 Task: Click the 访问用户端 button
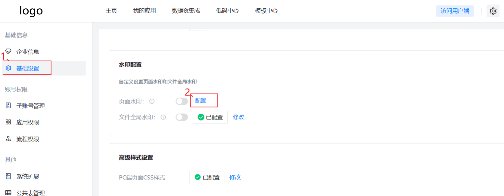tap(455, 11)
